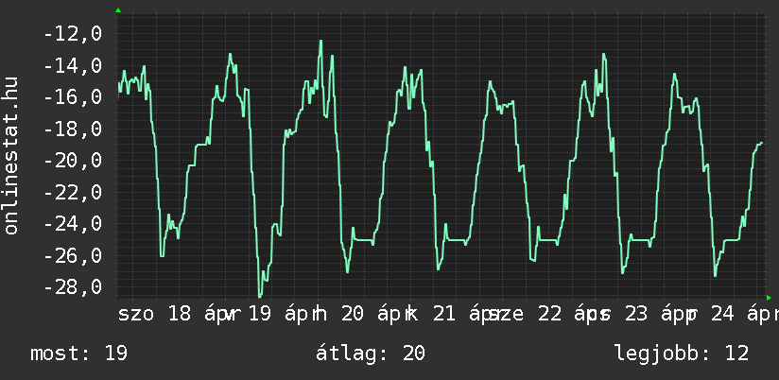
Task: Select the 'átlag: 20' average text
Action: [x=372, y=354]
